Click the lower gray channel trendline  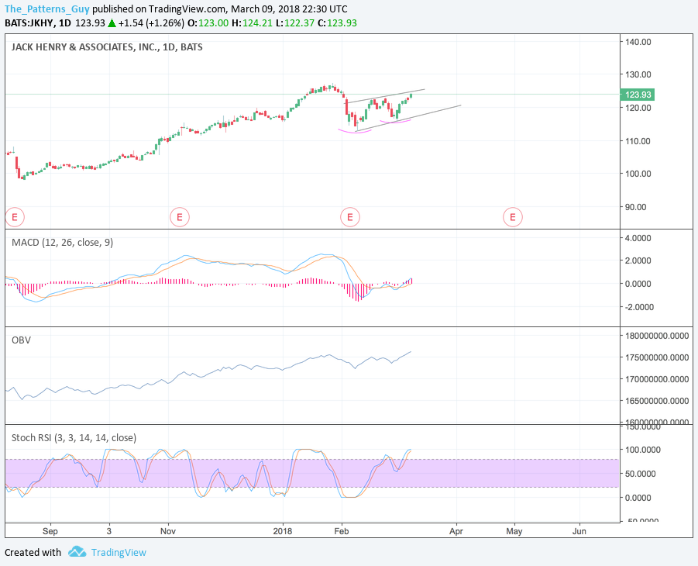[x=408, y=118]
